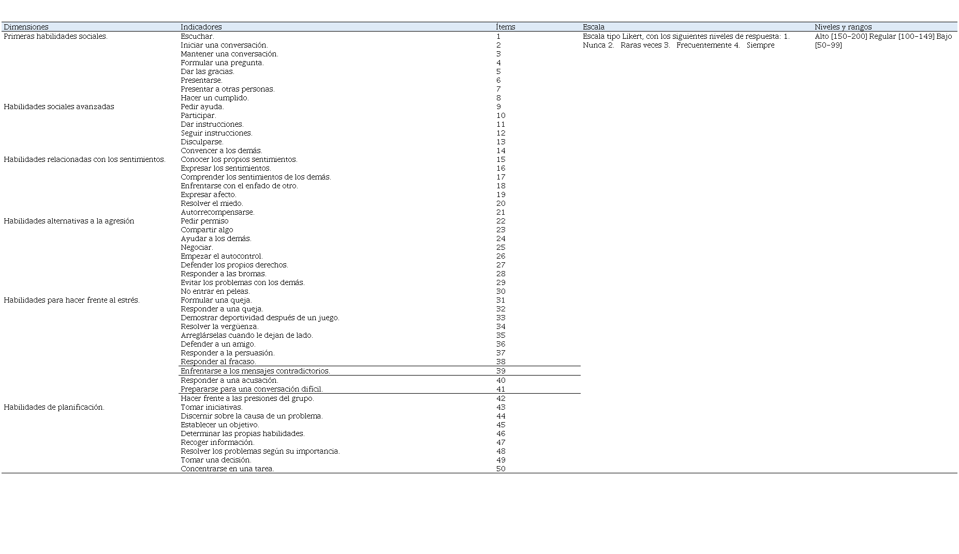Viewport: 959px width, 554px height.
Task: Click the indicator 'Pedir permiso'
Action: click(x=204, y=221)
